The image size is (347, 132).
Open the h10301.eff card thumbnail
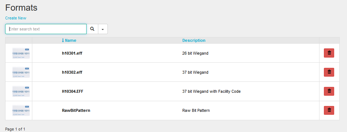[21, 53]
